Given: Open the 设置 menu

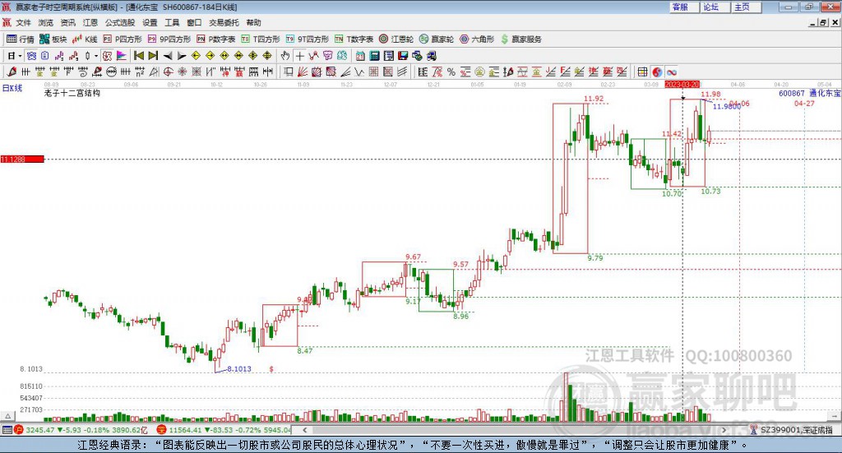Looking at the screenshot, I should tap(150, 22).
